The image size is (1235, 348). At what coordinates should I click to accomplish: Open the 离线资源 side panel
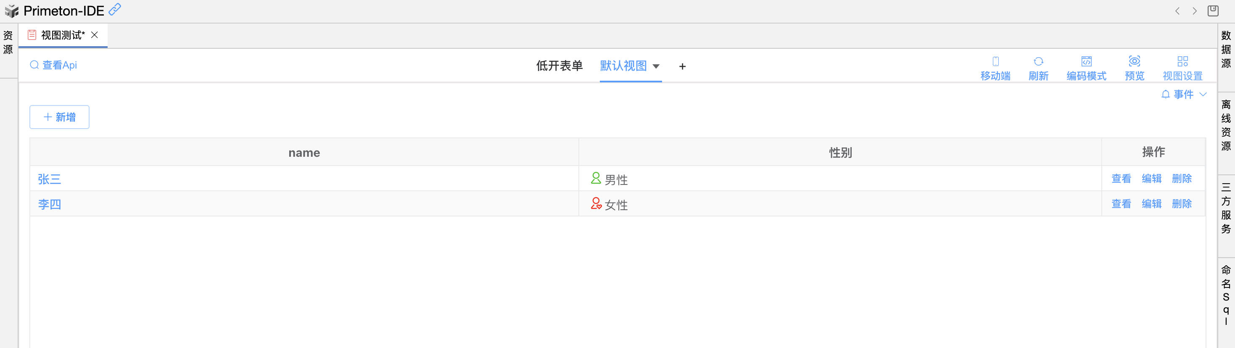pos(1226,125)
